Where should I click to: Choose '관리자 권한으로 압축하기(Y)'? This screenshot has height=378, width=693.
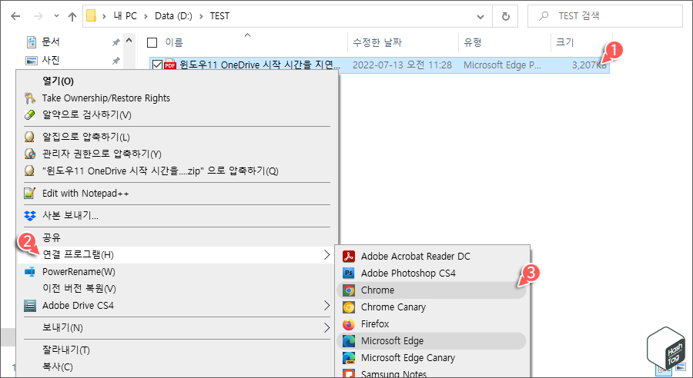pyautogui.click(x=177, y=154)
